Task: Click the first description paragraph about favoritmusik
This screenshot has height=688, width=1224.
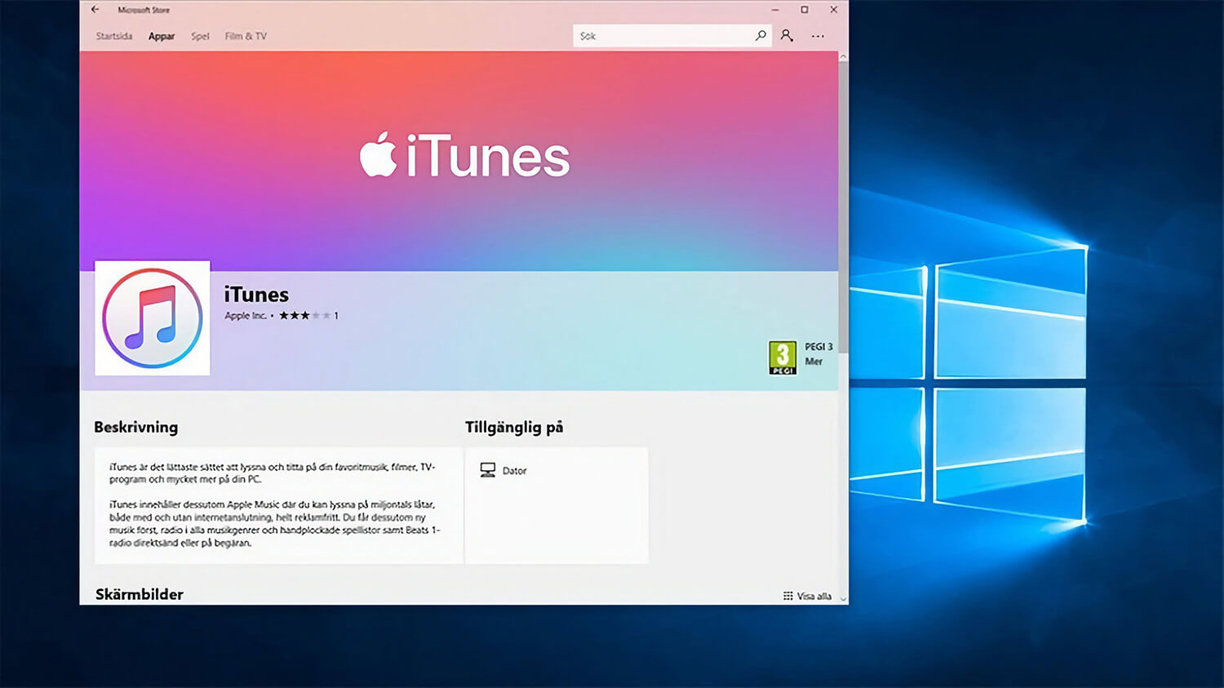Action: [x=273, y=473]
